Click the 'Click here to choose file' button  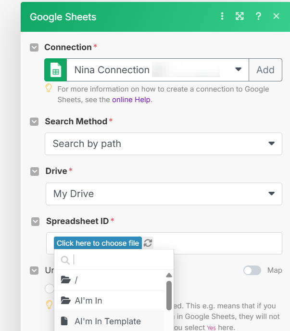click(x=98, y=243)
